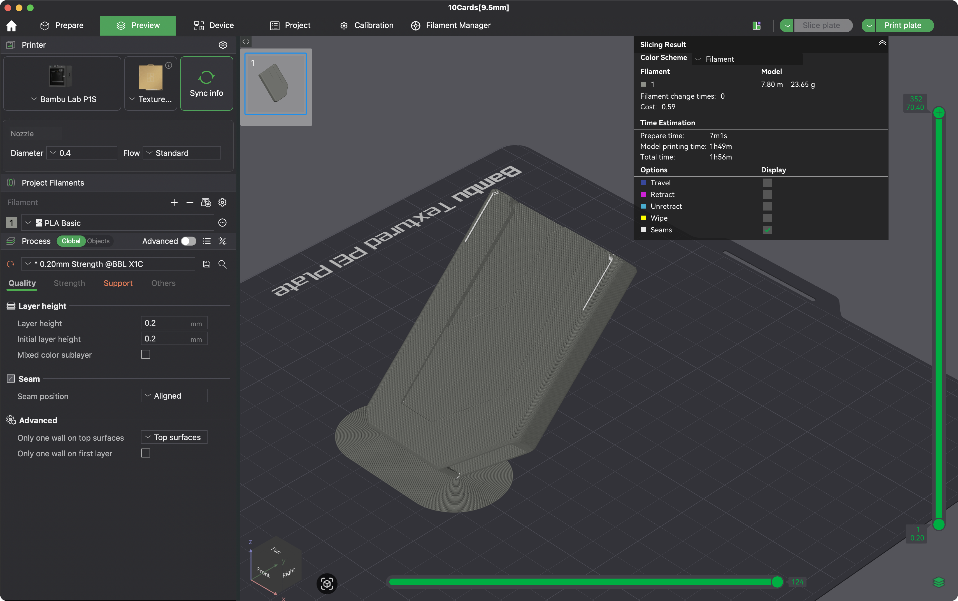Open Flow Standard dropdown
This screenshot has height=601, width=958.
click(x=182, y=153)
